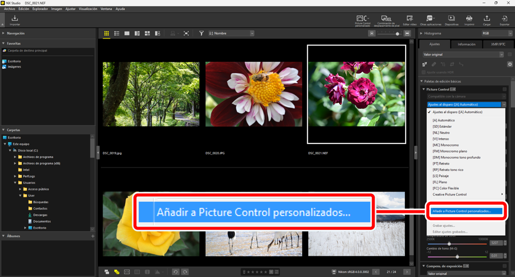
Task: Switch to thumbnail grid view
Action: tap(107, 34)
